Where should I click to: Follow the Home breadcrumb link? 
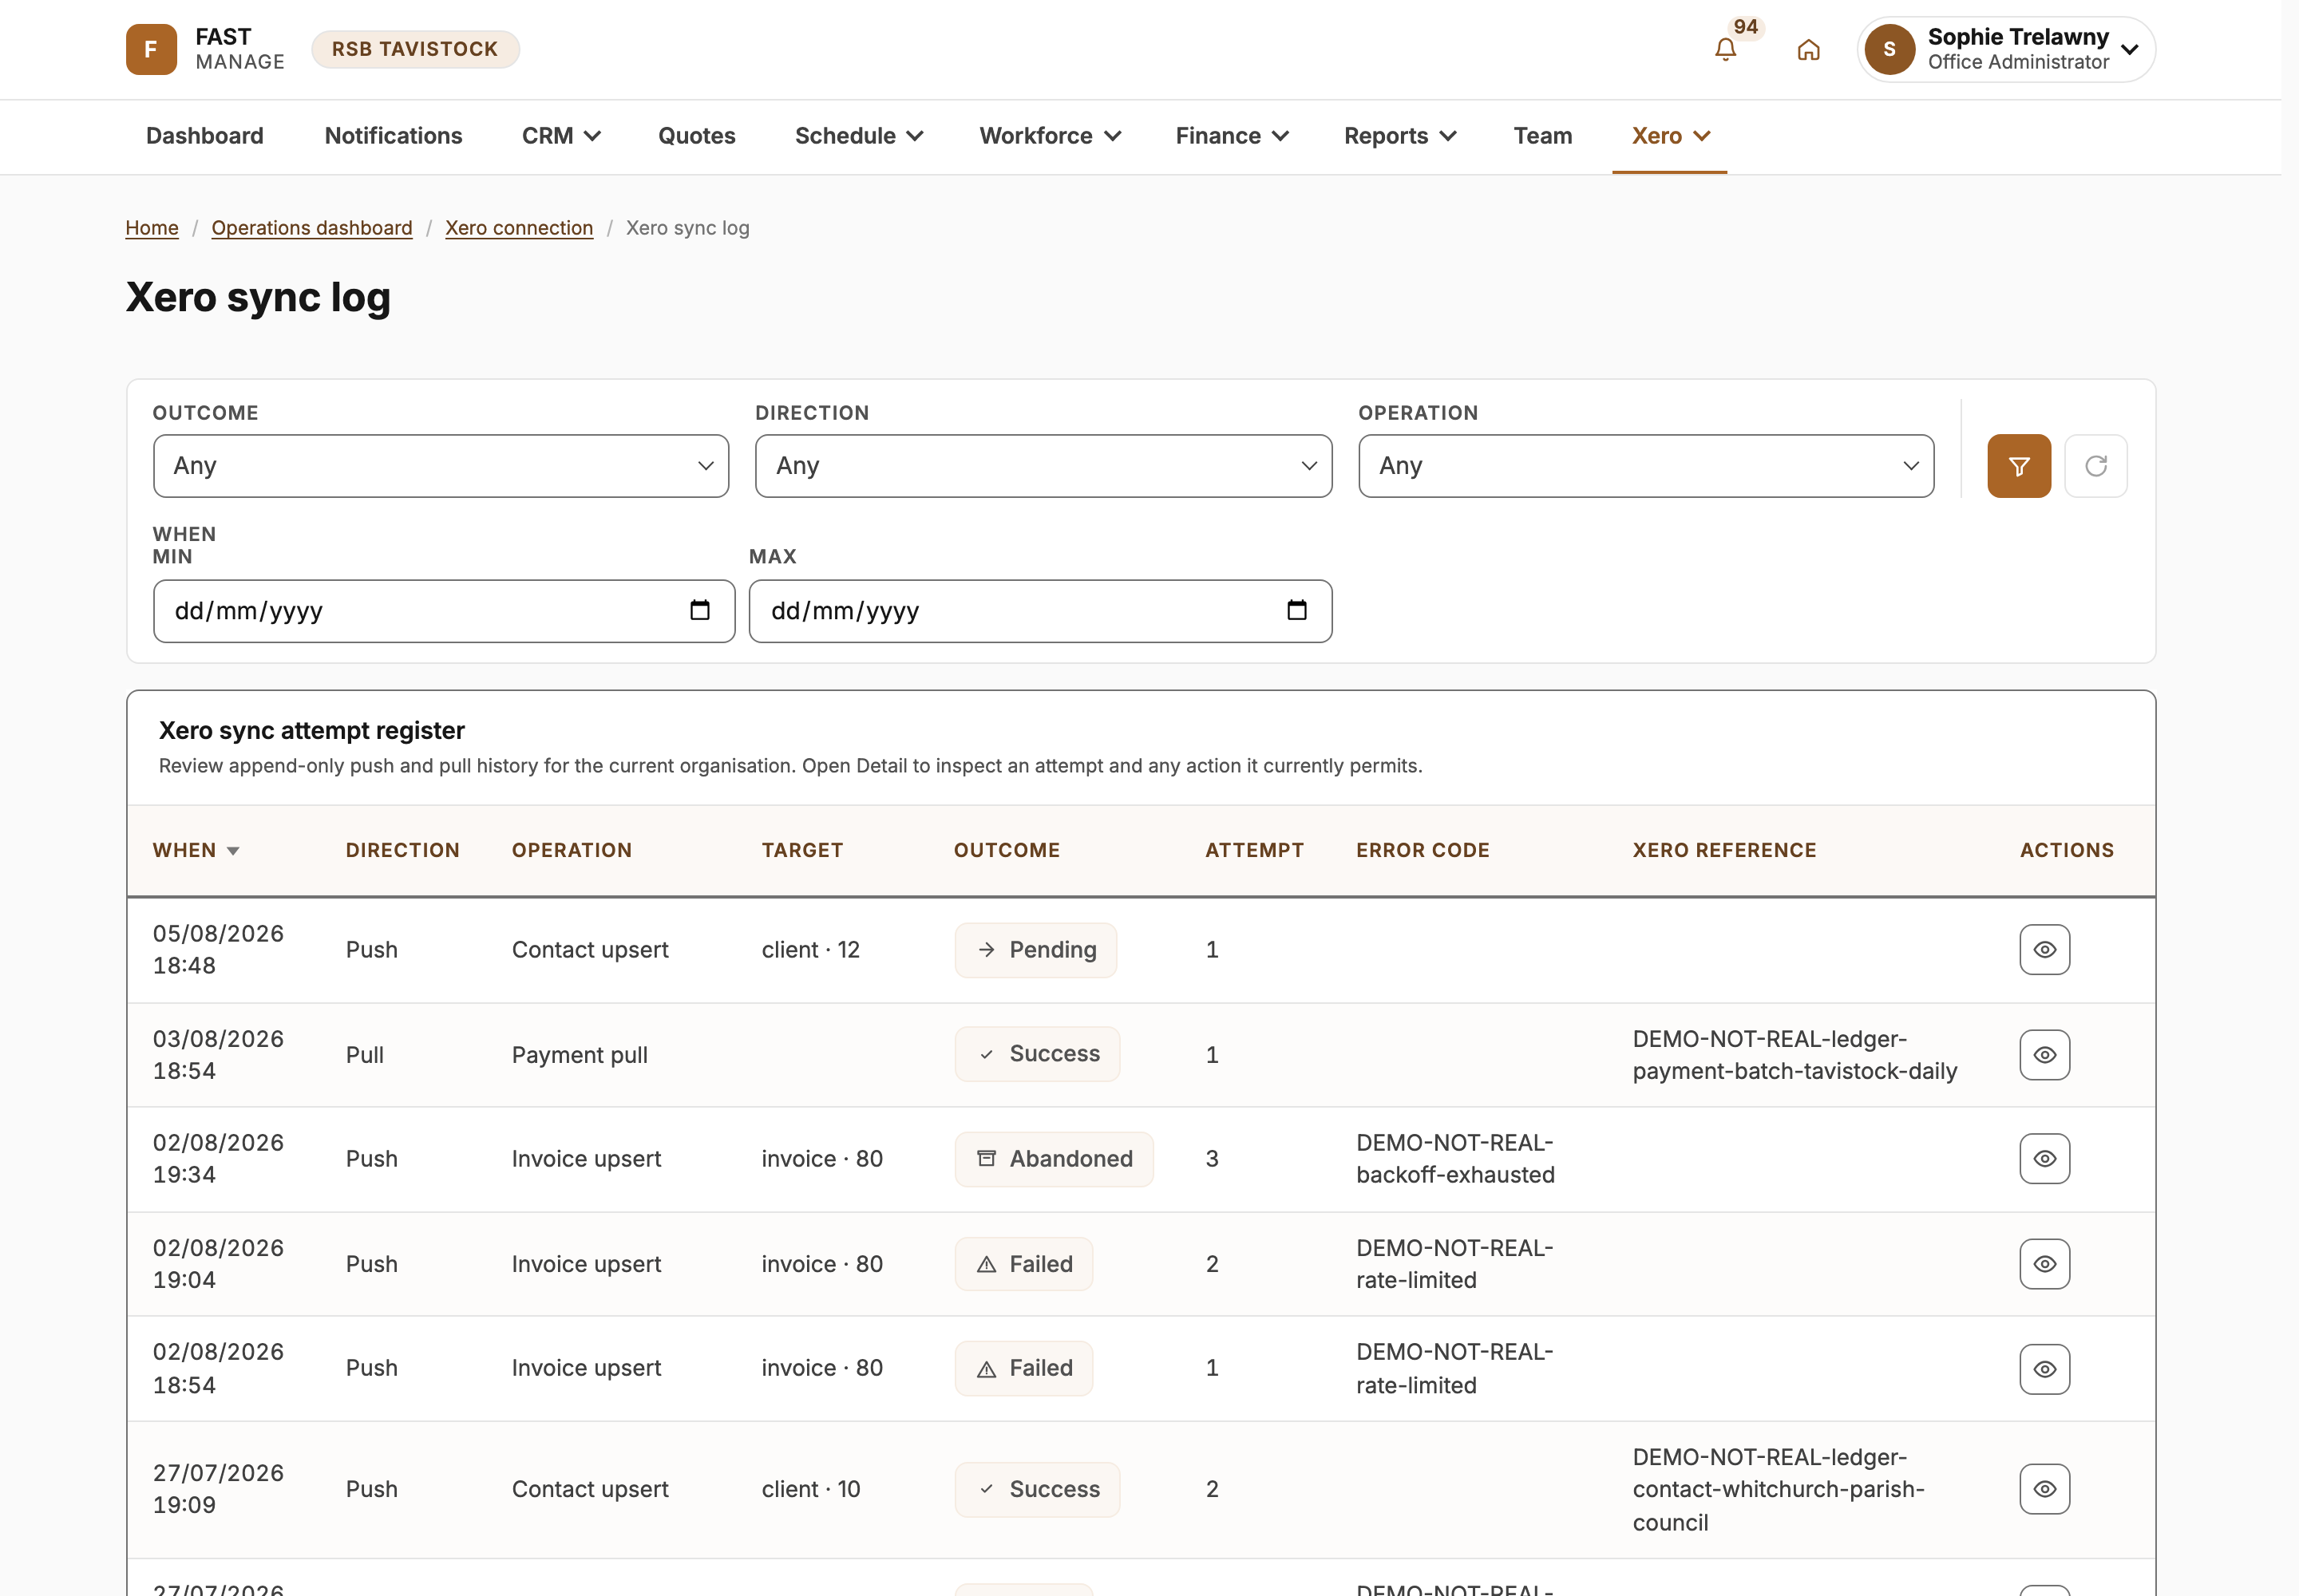coord(152,228)
